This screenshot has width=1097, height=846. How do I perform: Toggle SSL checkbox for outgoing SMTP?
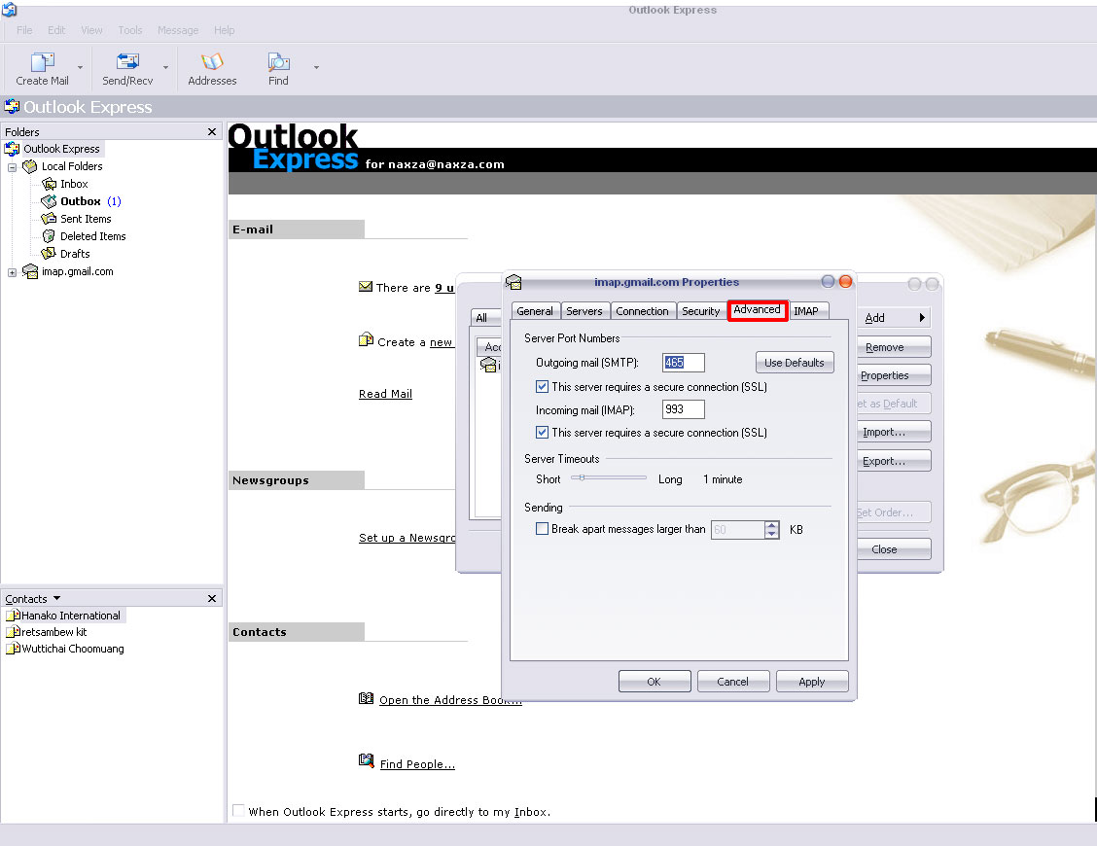click(543, 386)
